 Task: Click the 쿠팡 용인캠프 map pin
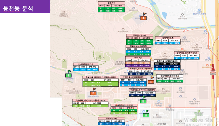click(180, 88)
